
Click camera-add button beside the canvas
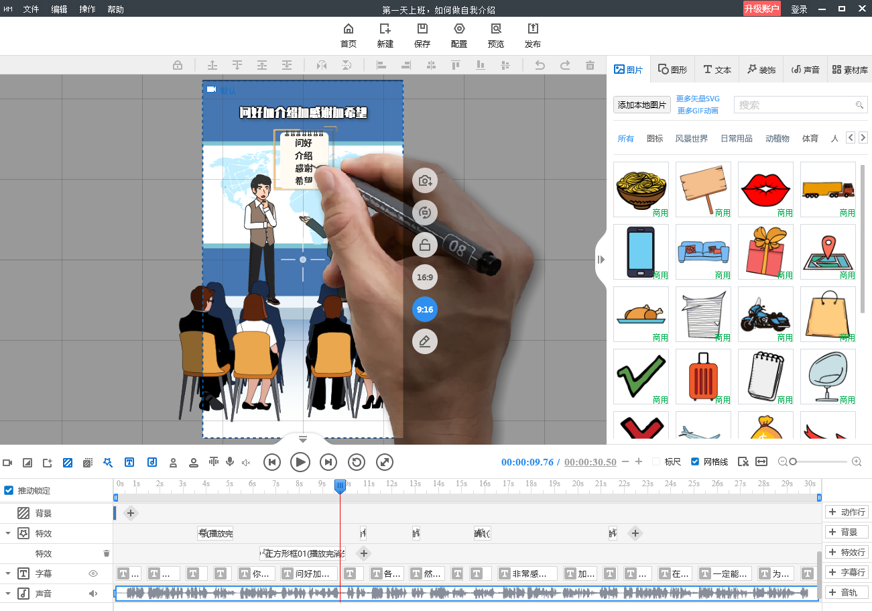[x=425, y=180]
